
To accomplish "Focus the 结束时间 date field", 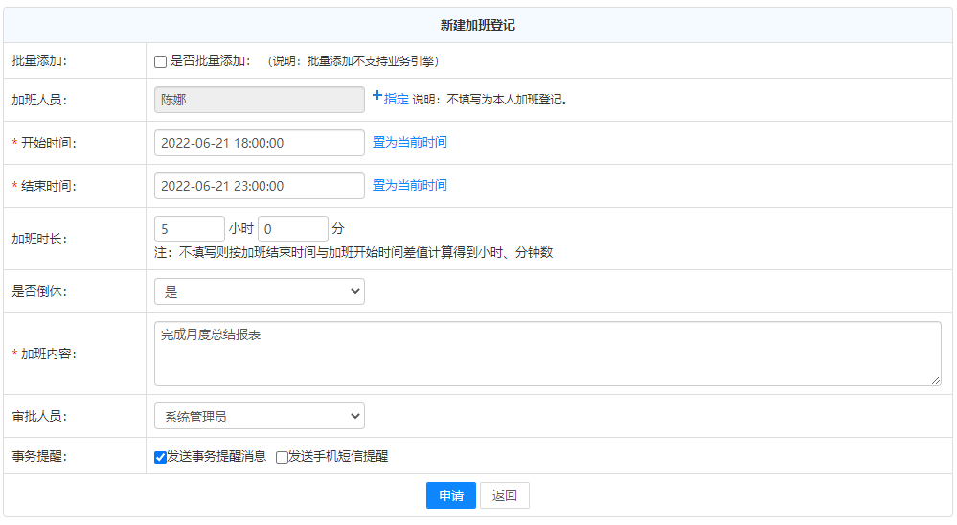I will 259,186.
